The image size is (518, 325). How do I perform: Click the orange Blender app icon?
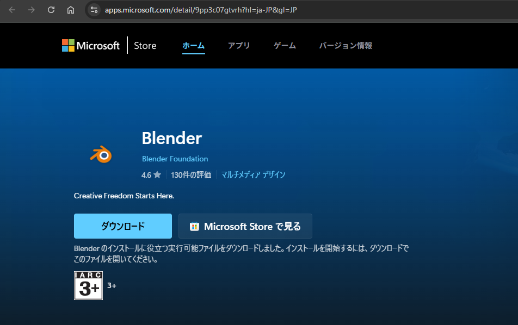click(x=101, y=155)
